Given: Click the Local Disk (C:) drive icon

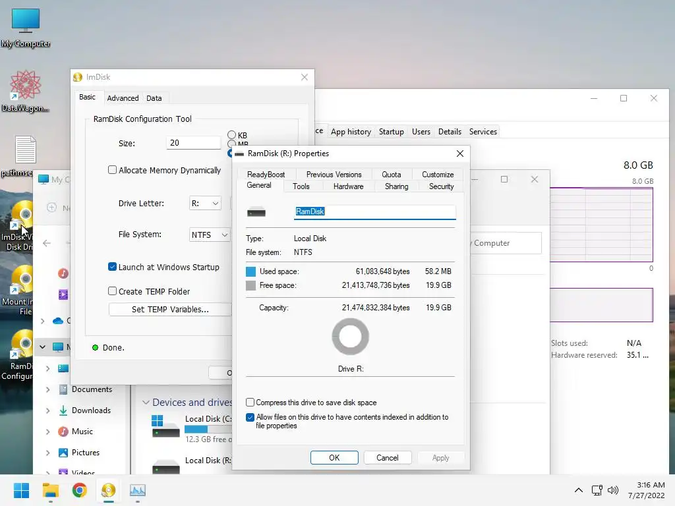Looking at the screenshot, I should [165, 427].
